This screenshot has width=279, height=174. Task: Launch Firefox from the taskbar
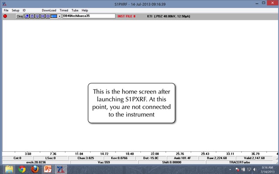[x=35, y=169]
